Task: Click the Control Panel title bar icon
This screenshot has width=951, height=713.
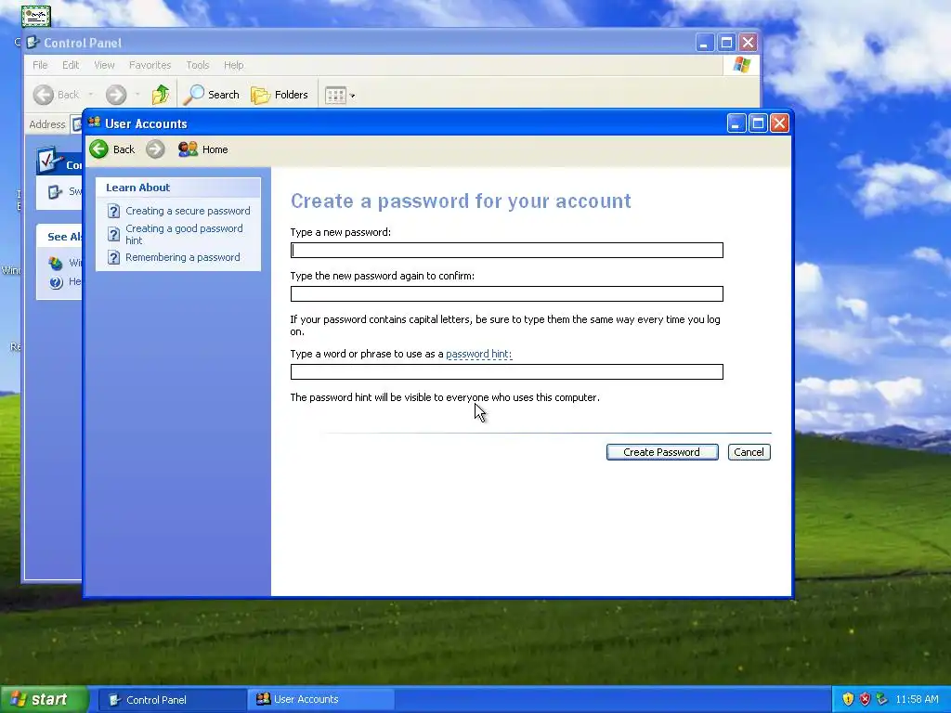Action: 33,43
